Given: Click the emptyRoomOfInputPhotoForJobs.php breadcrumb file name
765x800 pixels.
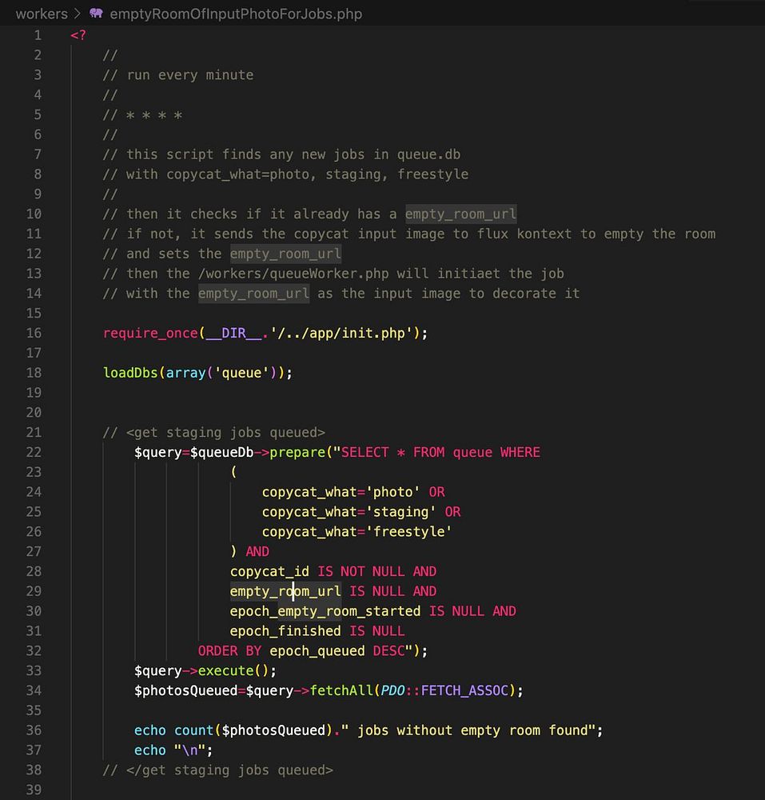Looking at the screenshot, I should click(236, 14).
